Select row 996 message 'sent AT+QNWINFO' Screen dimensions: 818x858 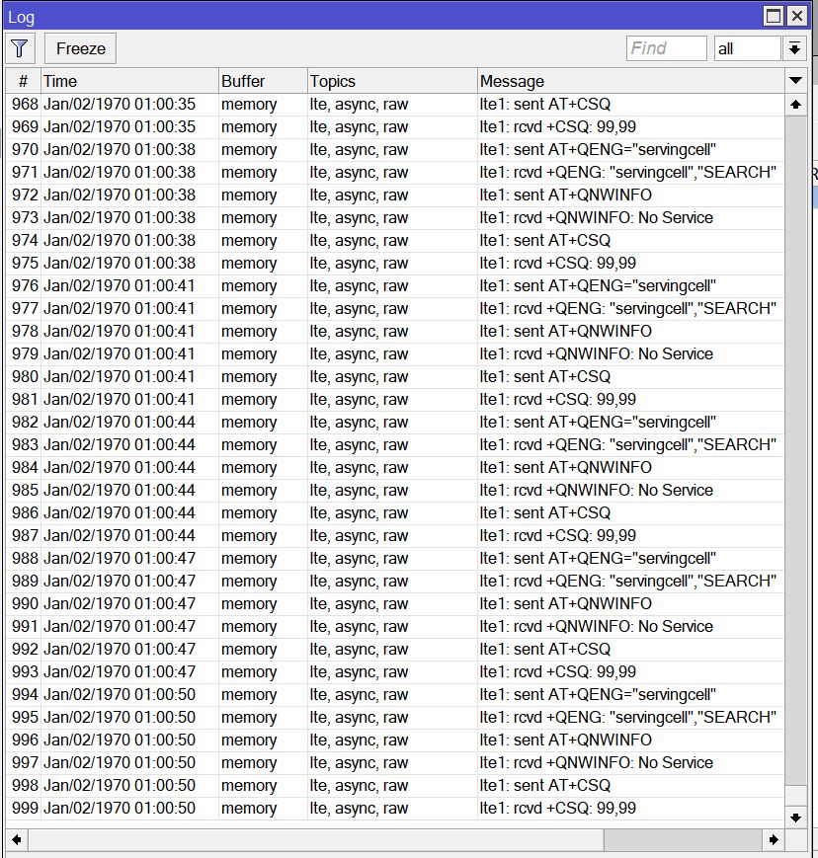[566, 740]
